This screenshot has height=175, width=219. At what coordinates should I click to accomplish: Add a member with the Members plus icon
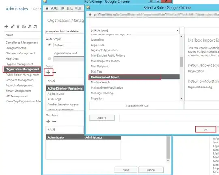pos(48,121)
